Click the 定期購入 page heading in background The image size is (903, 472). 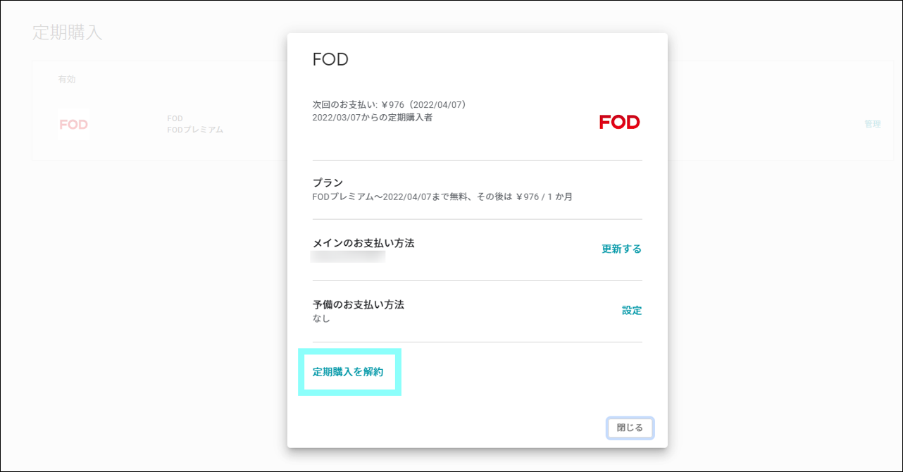click(x=68, y=33)
